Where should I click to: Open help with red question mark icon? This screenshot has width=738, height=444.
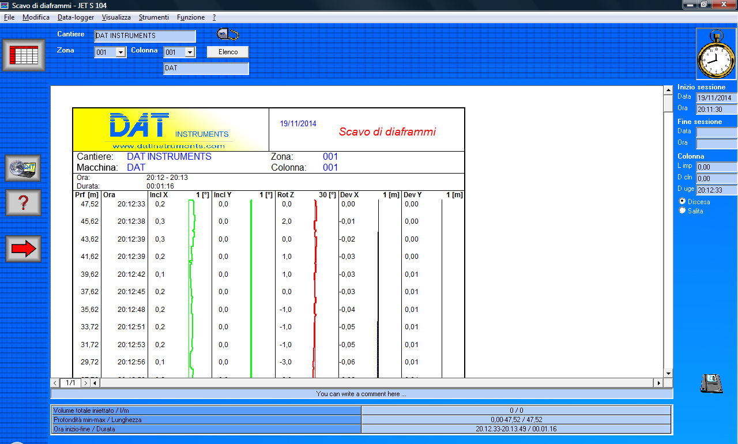[23, 202]
